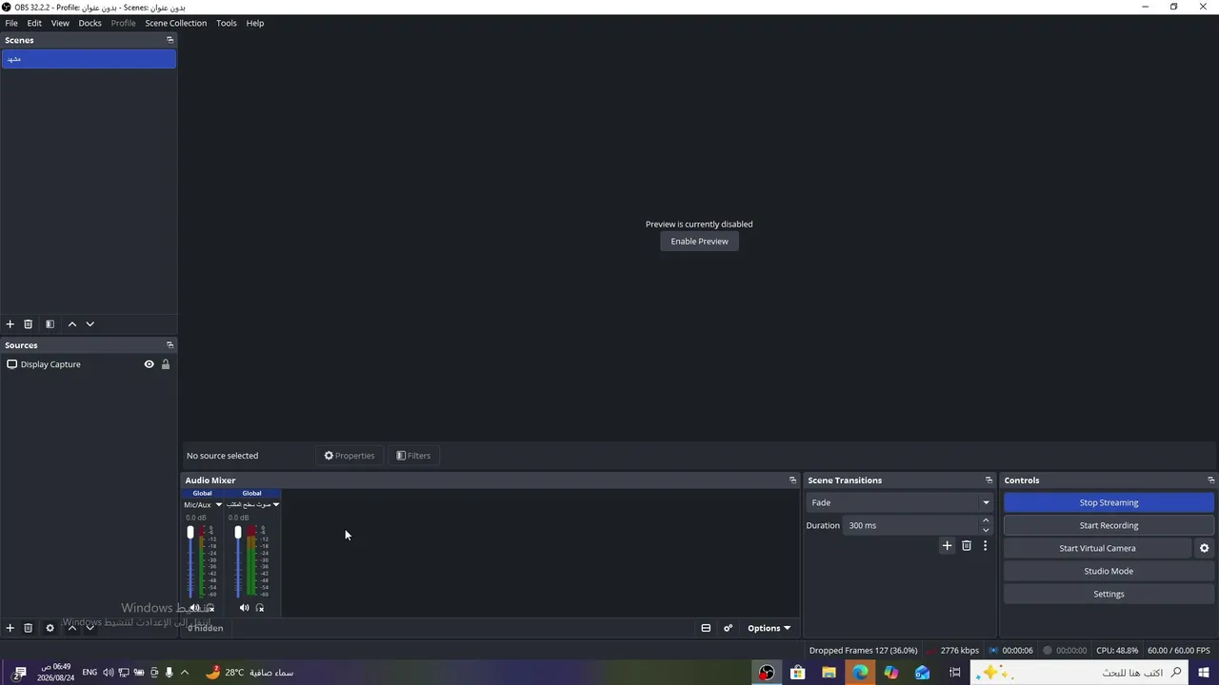Show hidden system tray icons chevron
Viewport: 1219px width, 685px height.
click(x=185, y=673)
